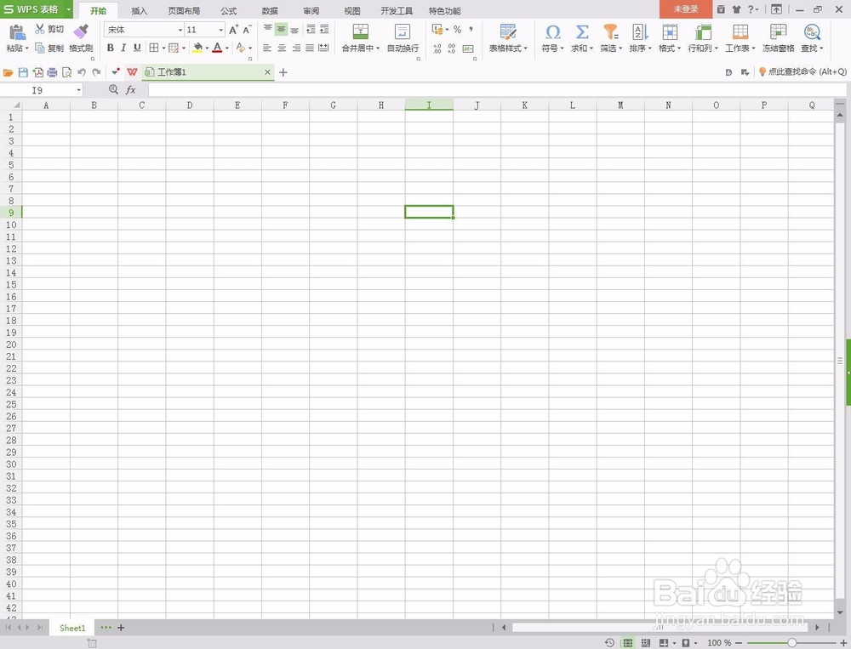851x649 pixels.
Task: Switch to the 审阅 (Review) tab
Action: (x=311, y=11)
